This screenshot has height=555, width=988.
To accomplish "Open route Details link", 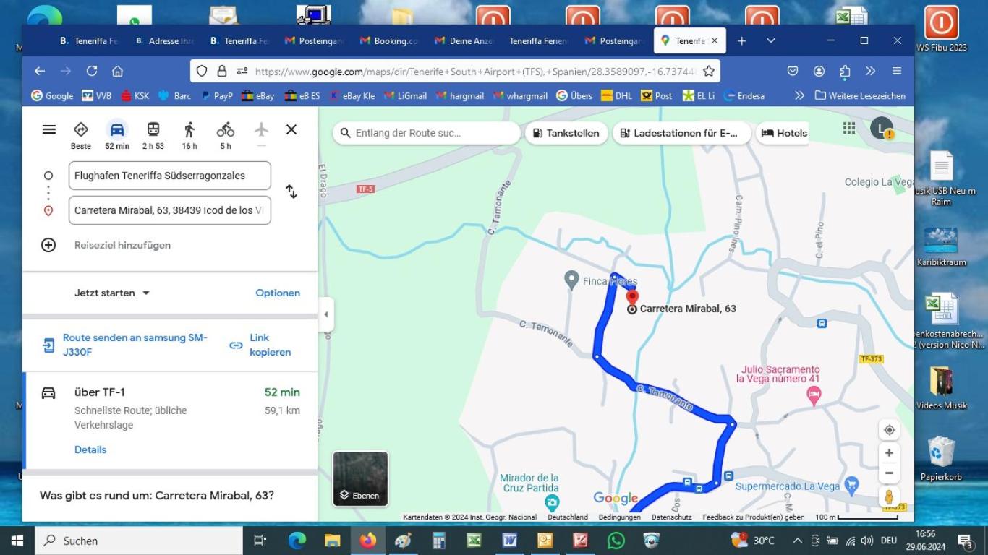I will point(90,449).
